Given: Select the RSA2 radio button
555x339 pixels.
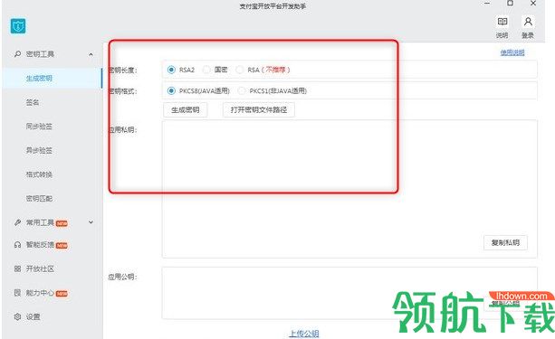Looking at the screenshot, I should click(x=171, y=70).
